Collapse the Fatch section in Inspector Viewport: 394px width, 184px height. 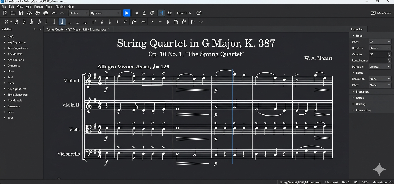(353, 73)
